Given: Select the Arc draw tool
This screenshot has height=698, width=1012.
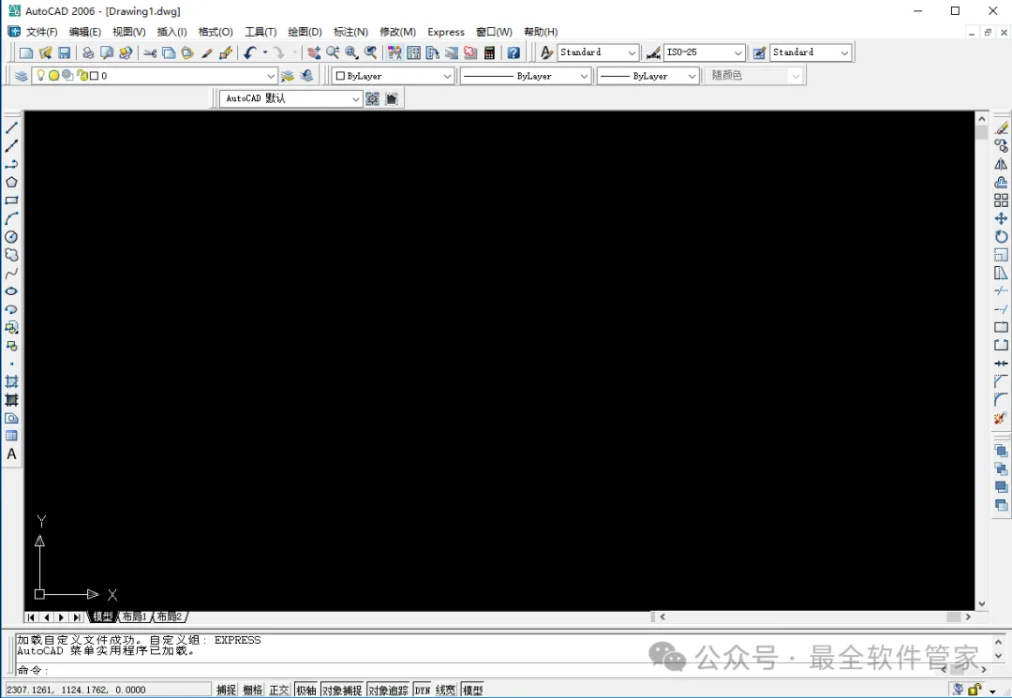Looking at the screenshot, I should [x=11, y=218].
